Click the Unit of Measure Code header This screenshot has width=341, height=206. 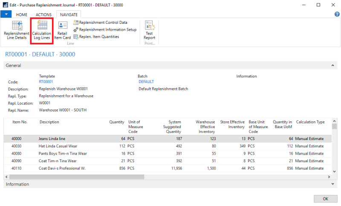136,127
